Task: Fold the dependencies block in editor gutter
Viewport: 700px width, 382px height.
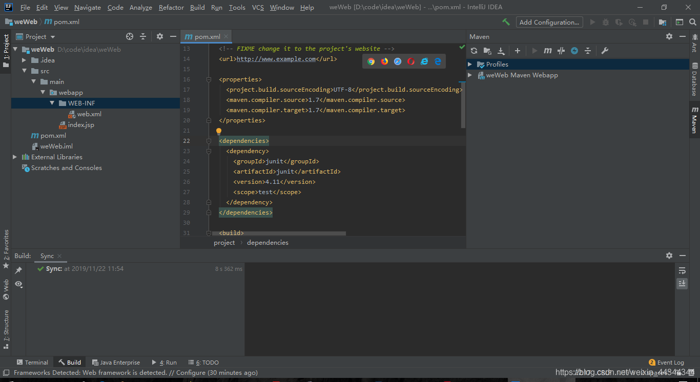Action: coord(209,141)
